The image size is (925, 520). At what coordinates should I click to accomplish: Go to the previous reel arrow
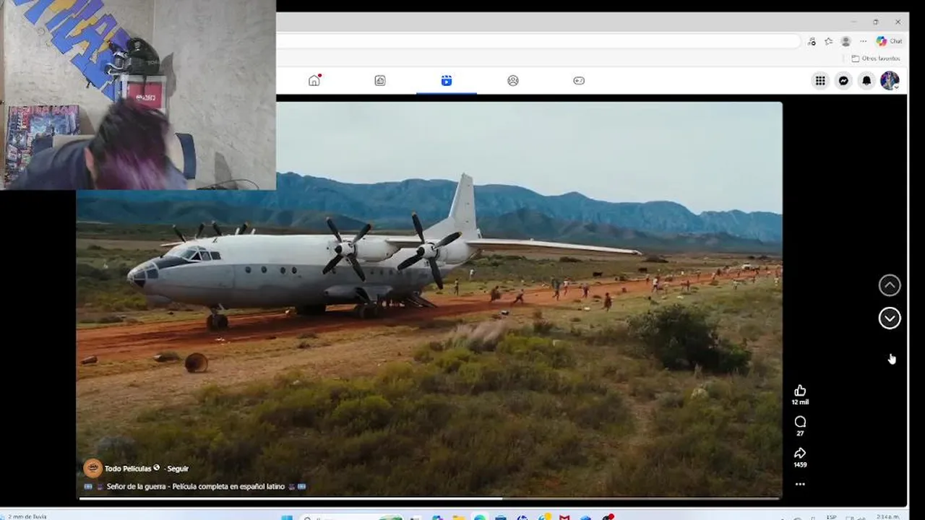890,285
